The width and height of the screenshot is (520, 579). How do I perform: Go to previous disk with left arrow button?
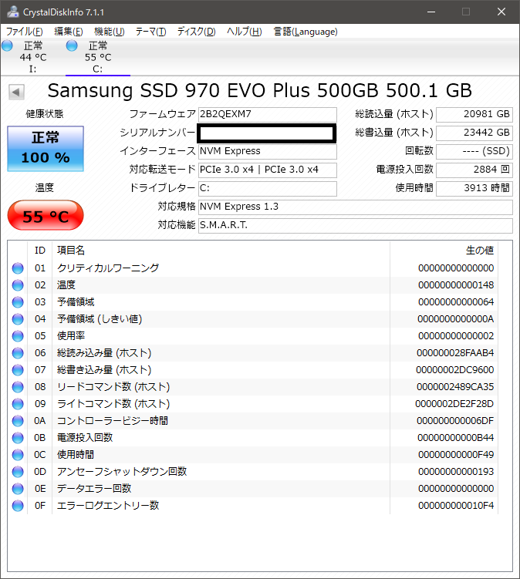click(16, 92)
